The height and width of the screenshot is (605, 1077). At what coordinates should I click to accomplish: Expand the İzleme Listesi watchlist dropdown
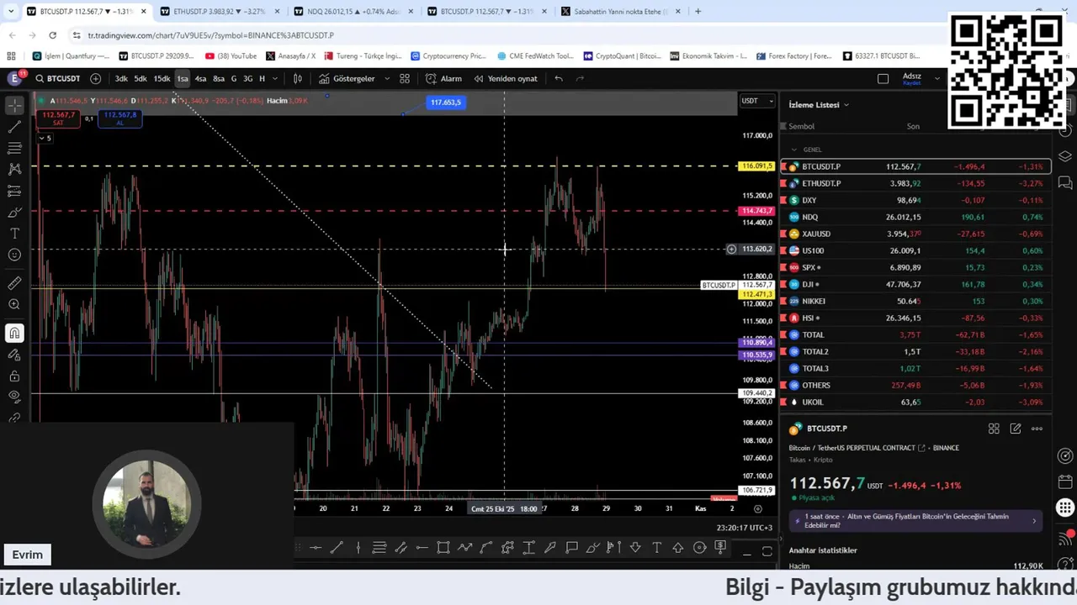click(x=819, y=105)
